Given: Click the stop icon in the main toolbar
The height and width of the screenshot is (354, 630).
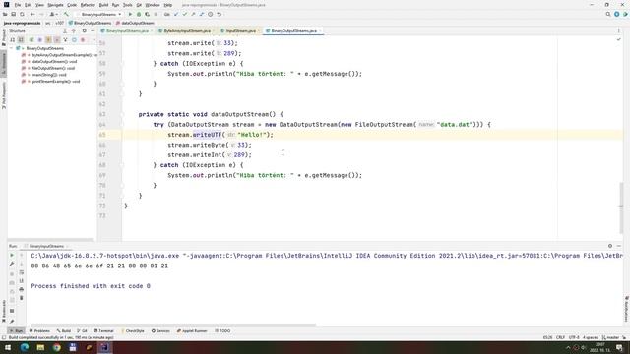Looking at the screenshot, I should [156, 14].
